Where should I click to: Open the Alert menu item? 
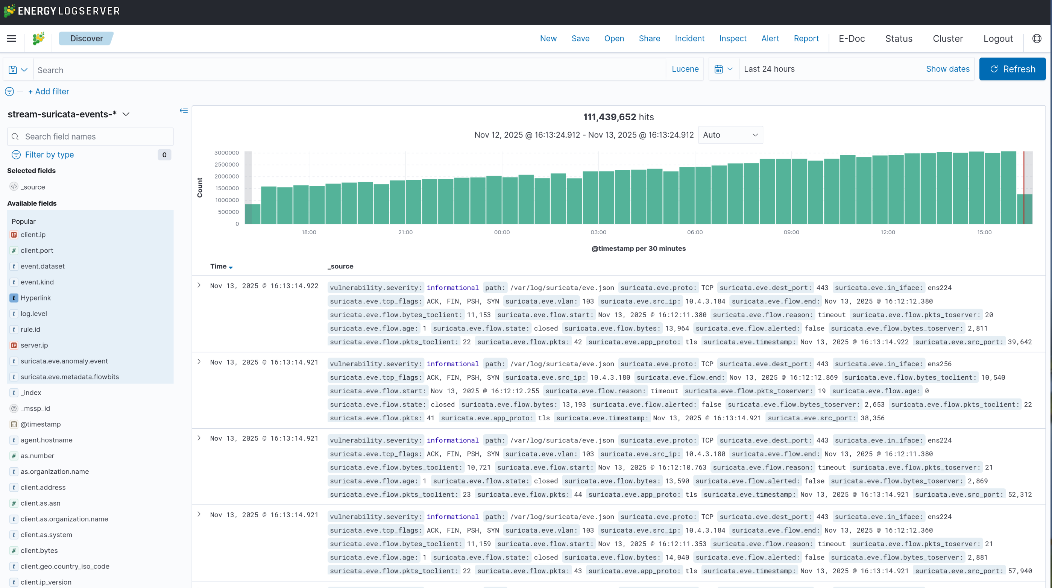click(770, 38)
